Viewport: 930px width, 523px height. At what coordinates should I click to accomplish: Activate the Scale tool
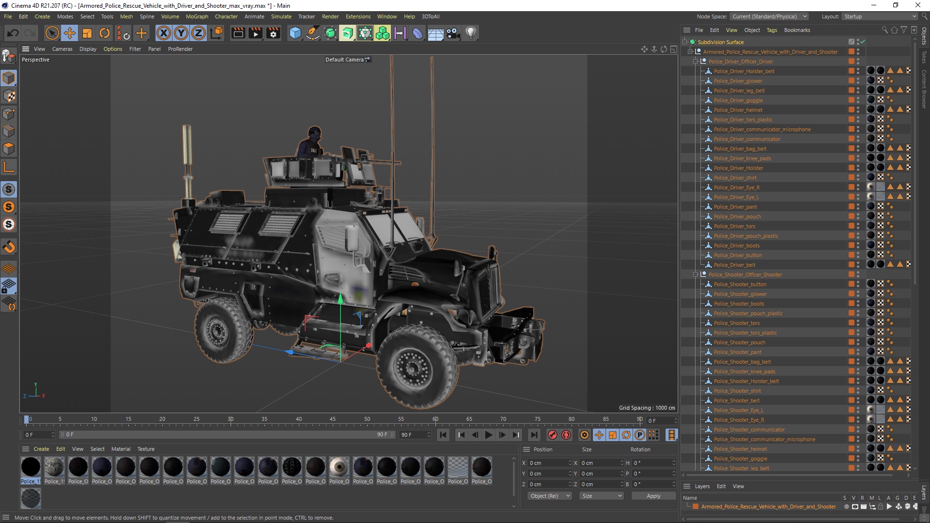click(87, 33)
